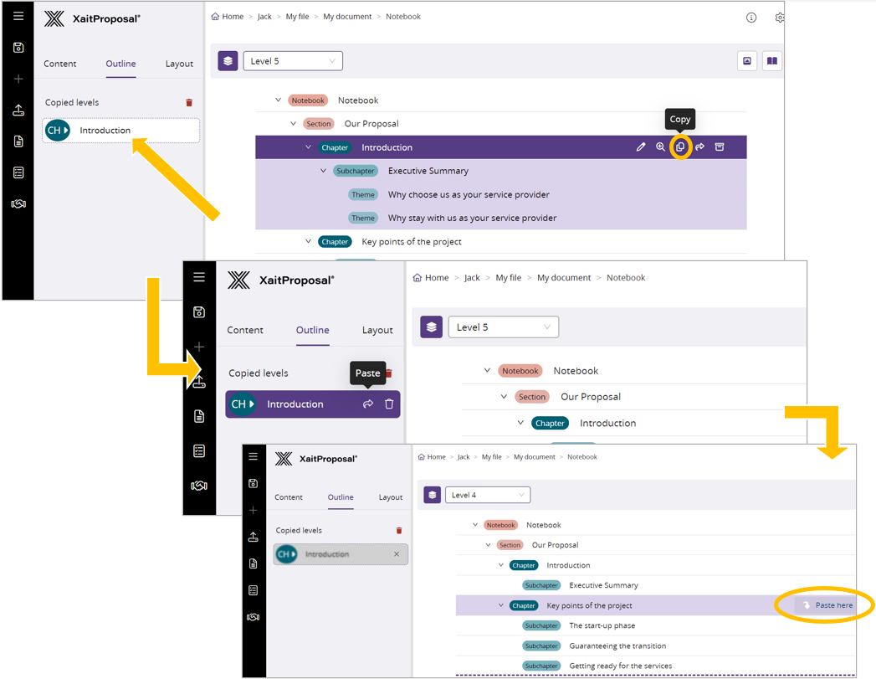Click the Copy icon in the highlighted Introduction row

(x=680, y=147)
